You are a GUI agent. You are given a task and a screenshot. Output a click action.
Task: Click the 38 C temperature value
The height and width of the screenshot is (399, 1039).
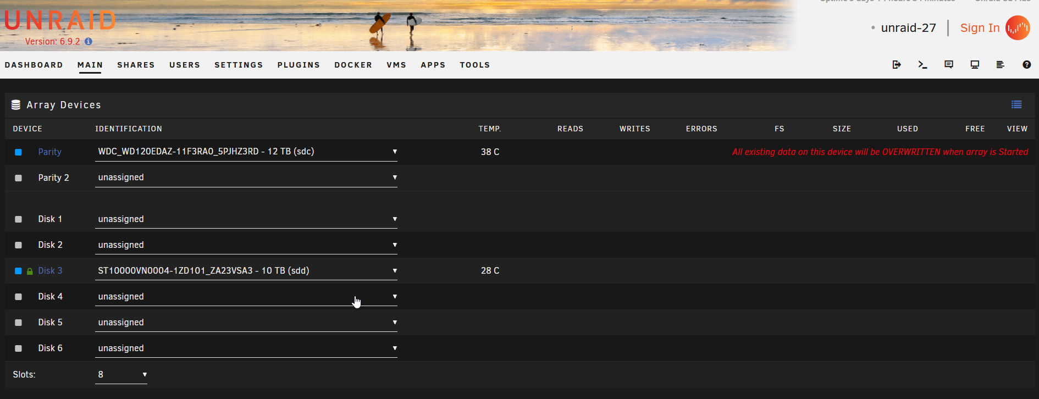pyautogui.click(x=490, y=152)
